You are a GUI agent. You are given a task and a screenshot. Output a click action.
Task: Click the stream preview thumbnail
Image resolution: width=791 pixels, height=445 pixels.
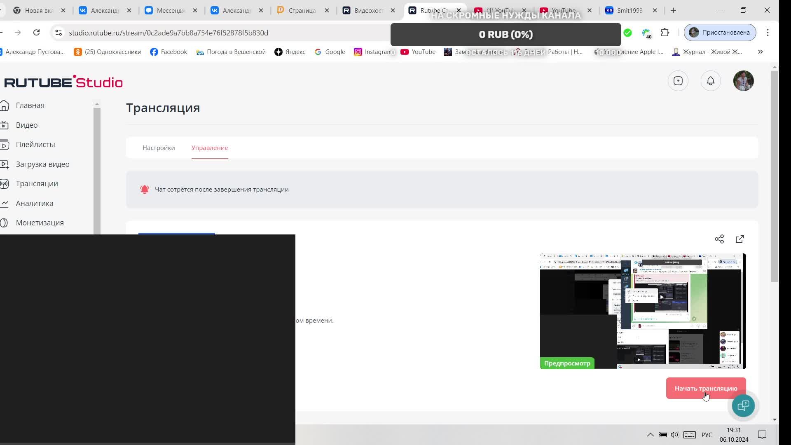tap(643, 311)
